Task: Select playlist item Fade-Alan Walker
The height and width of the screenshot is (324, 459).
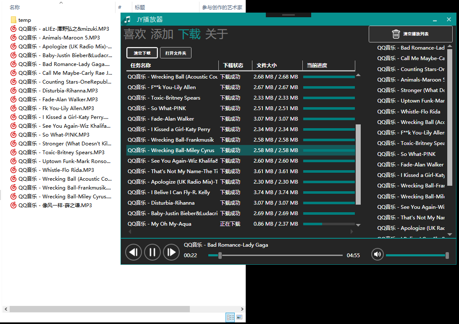Action: pyautogui.click(x=411, y=165)
